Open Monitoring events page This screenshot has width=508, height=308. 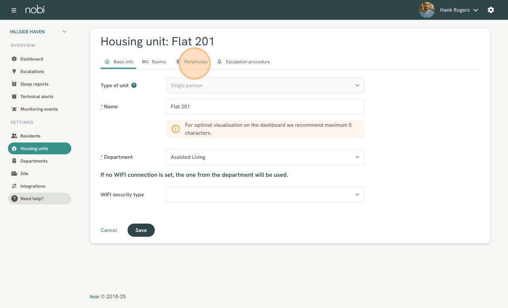pos(39,109)
